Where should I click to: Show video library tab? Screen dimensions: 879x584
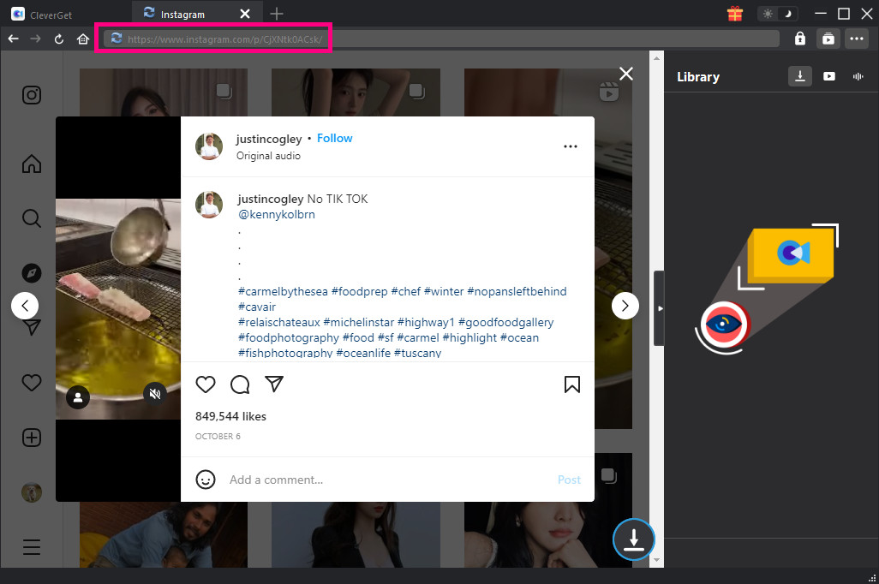click(x=829, y=76)
